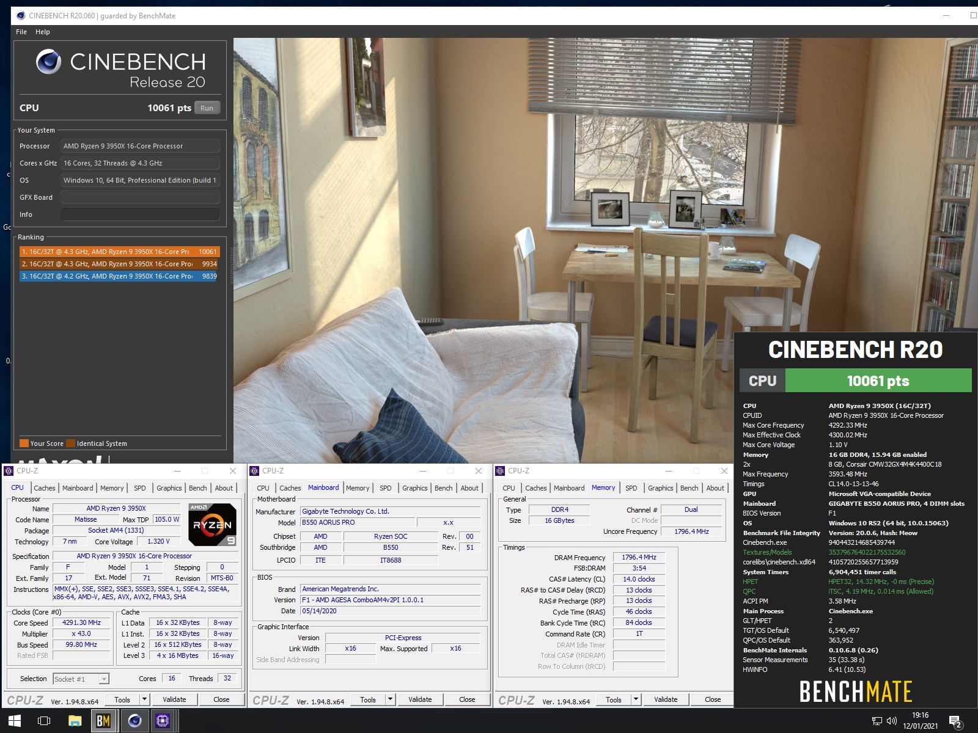
Task: Switch to Caches tab in the CPU-Z CPU window
Action: click(x=44, y=488)
